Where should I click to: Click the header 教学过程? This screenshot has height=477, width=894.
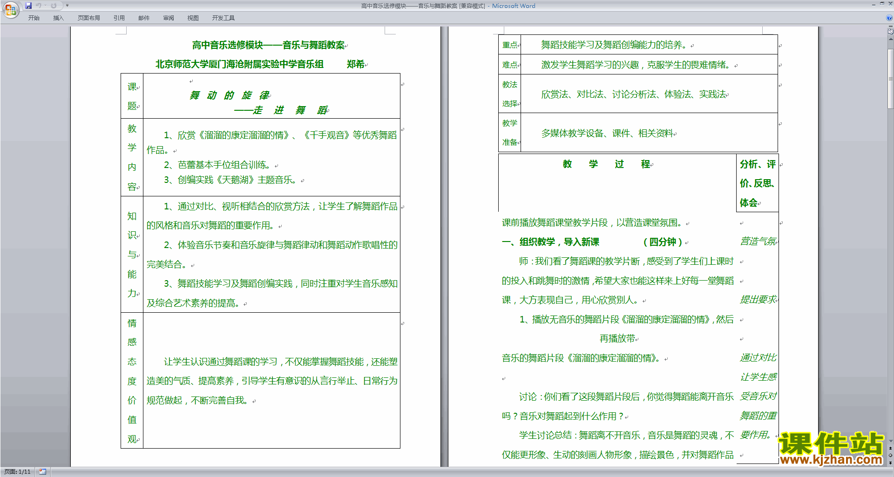coord(606,164)
